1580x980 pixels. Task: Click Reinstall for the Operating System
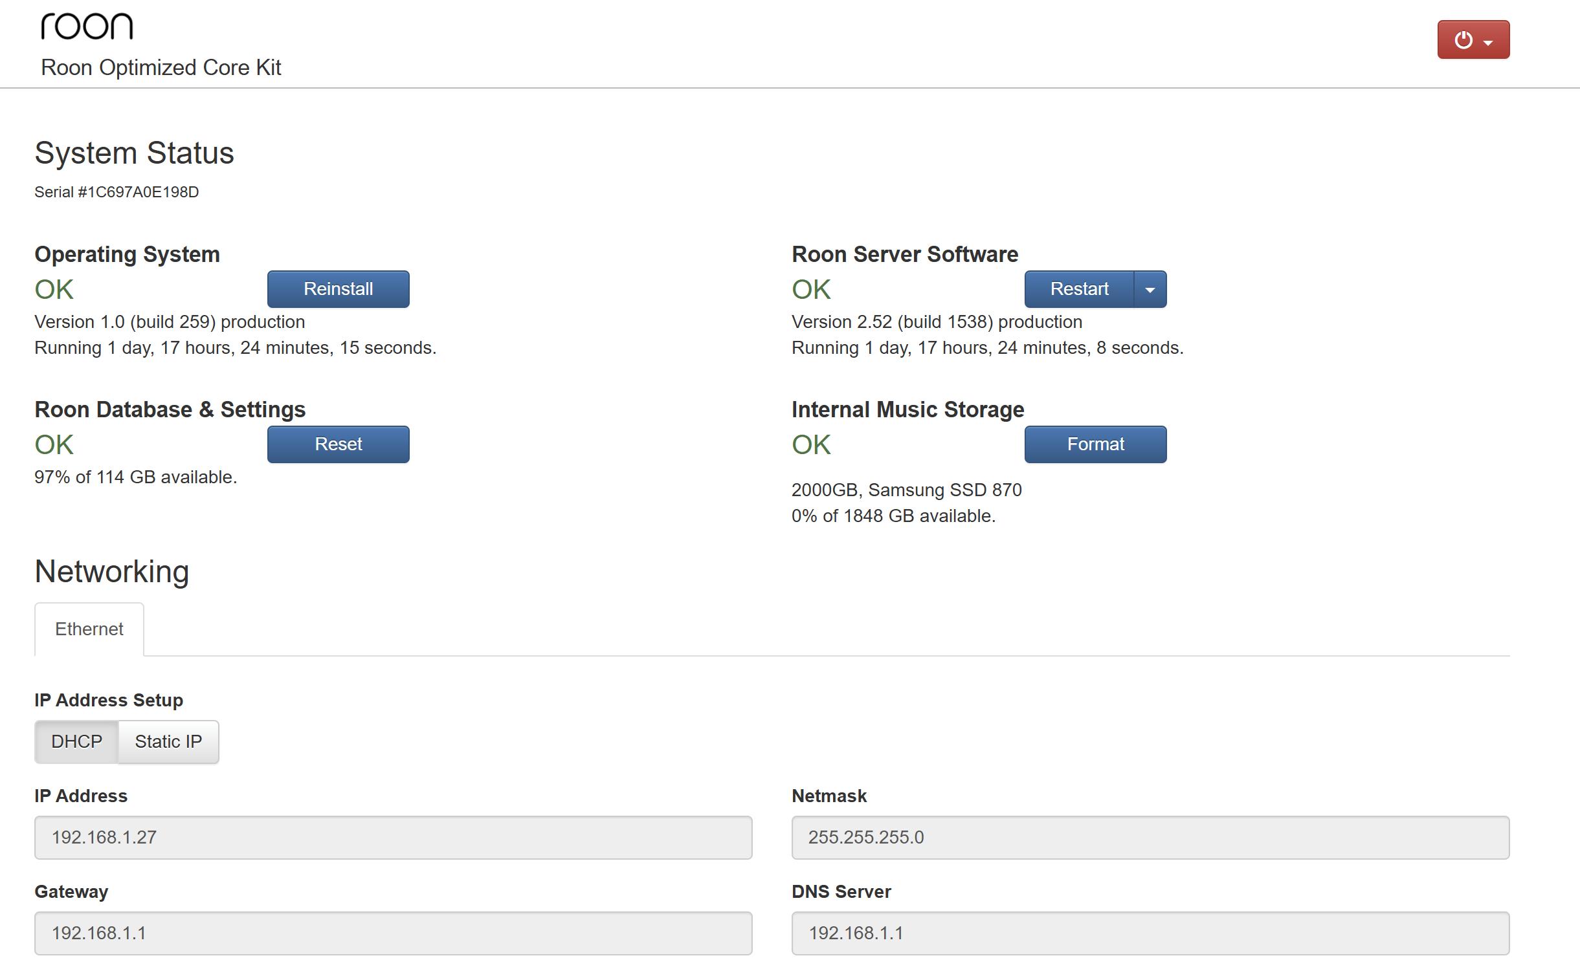tap(338, 289)
